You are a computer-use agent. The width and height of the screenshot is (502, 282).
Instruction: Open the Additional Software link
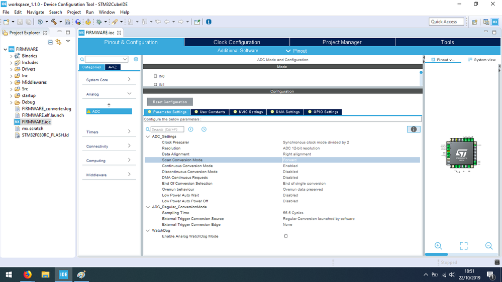coord(238,51)
